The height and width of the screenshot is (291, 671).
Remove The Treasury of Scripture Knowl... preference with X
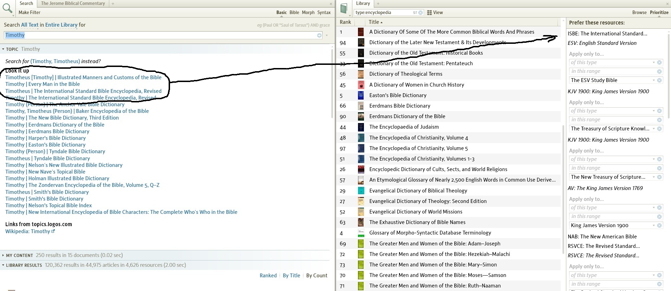click(x=659, y=129)
